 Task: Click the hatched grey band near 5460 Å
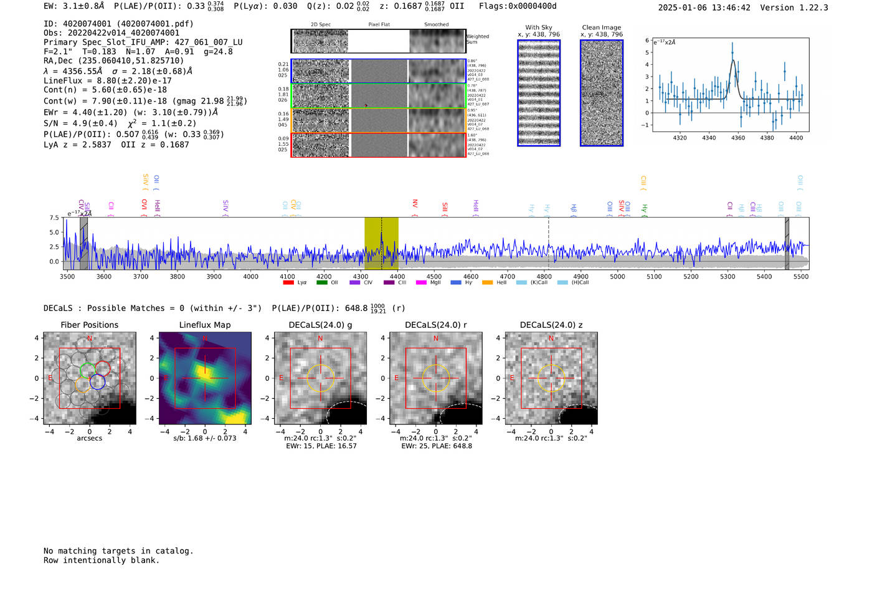coord(787,243)
